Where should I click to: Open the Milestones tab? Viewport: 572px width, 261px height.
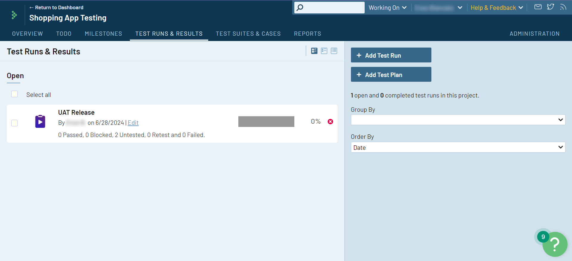click(x=103, y=34)
